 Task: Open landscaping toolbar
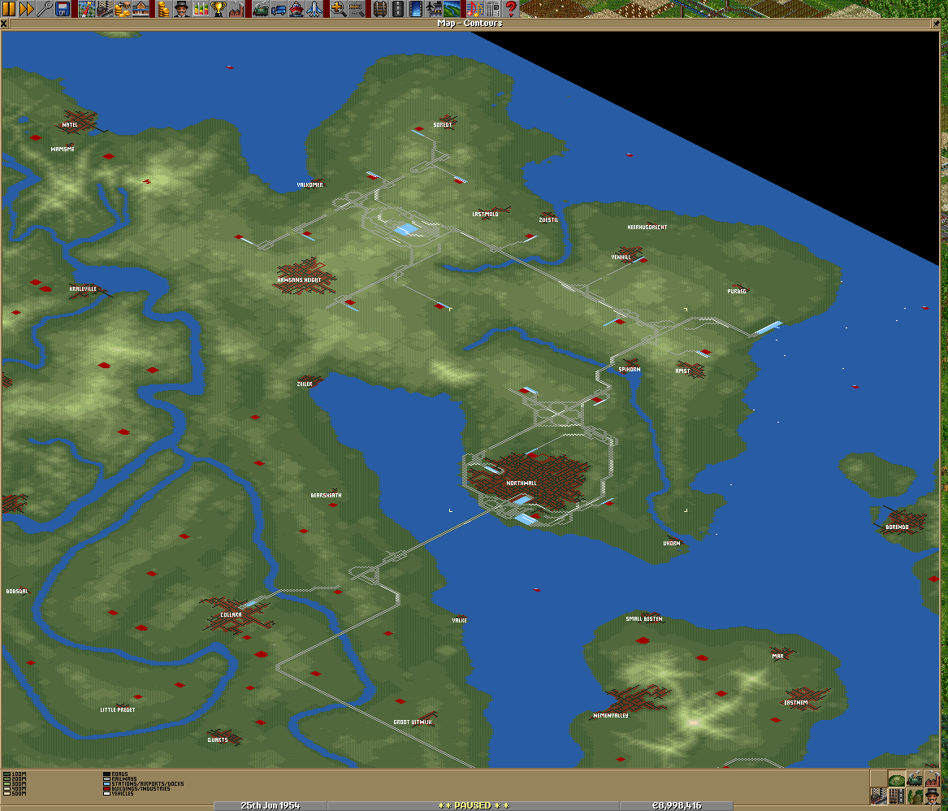click(x=452, y=8)
